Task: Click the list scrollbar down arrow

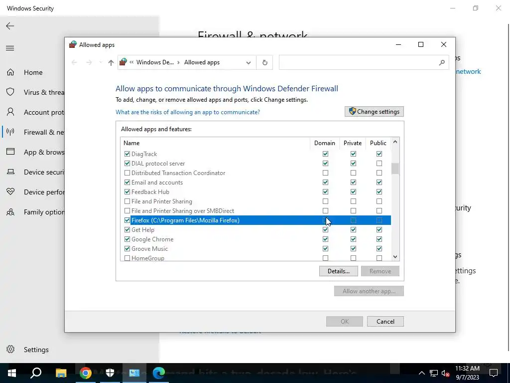Action: (x=395, y=257)
